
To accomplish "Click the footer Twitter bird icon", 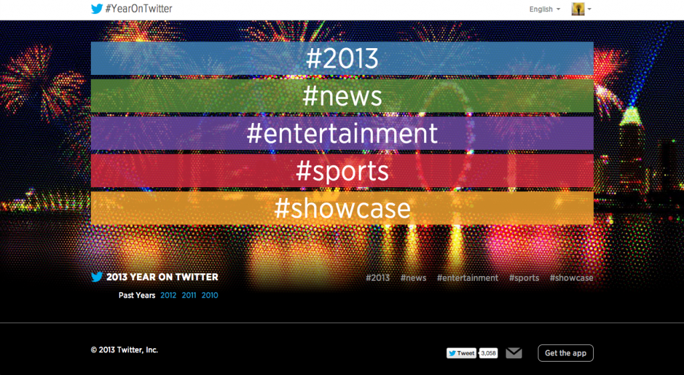I will [97, 277].
